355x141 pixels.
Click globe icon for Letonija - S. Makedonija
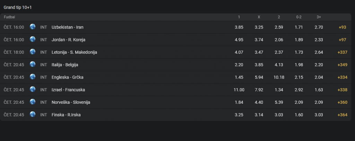point(33,52)
